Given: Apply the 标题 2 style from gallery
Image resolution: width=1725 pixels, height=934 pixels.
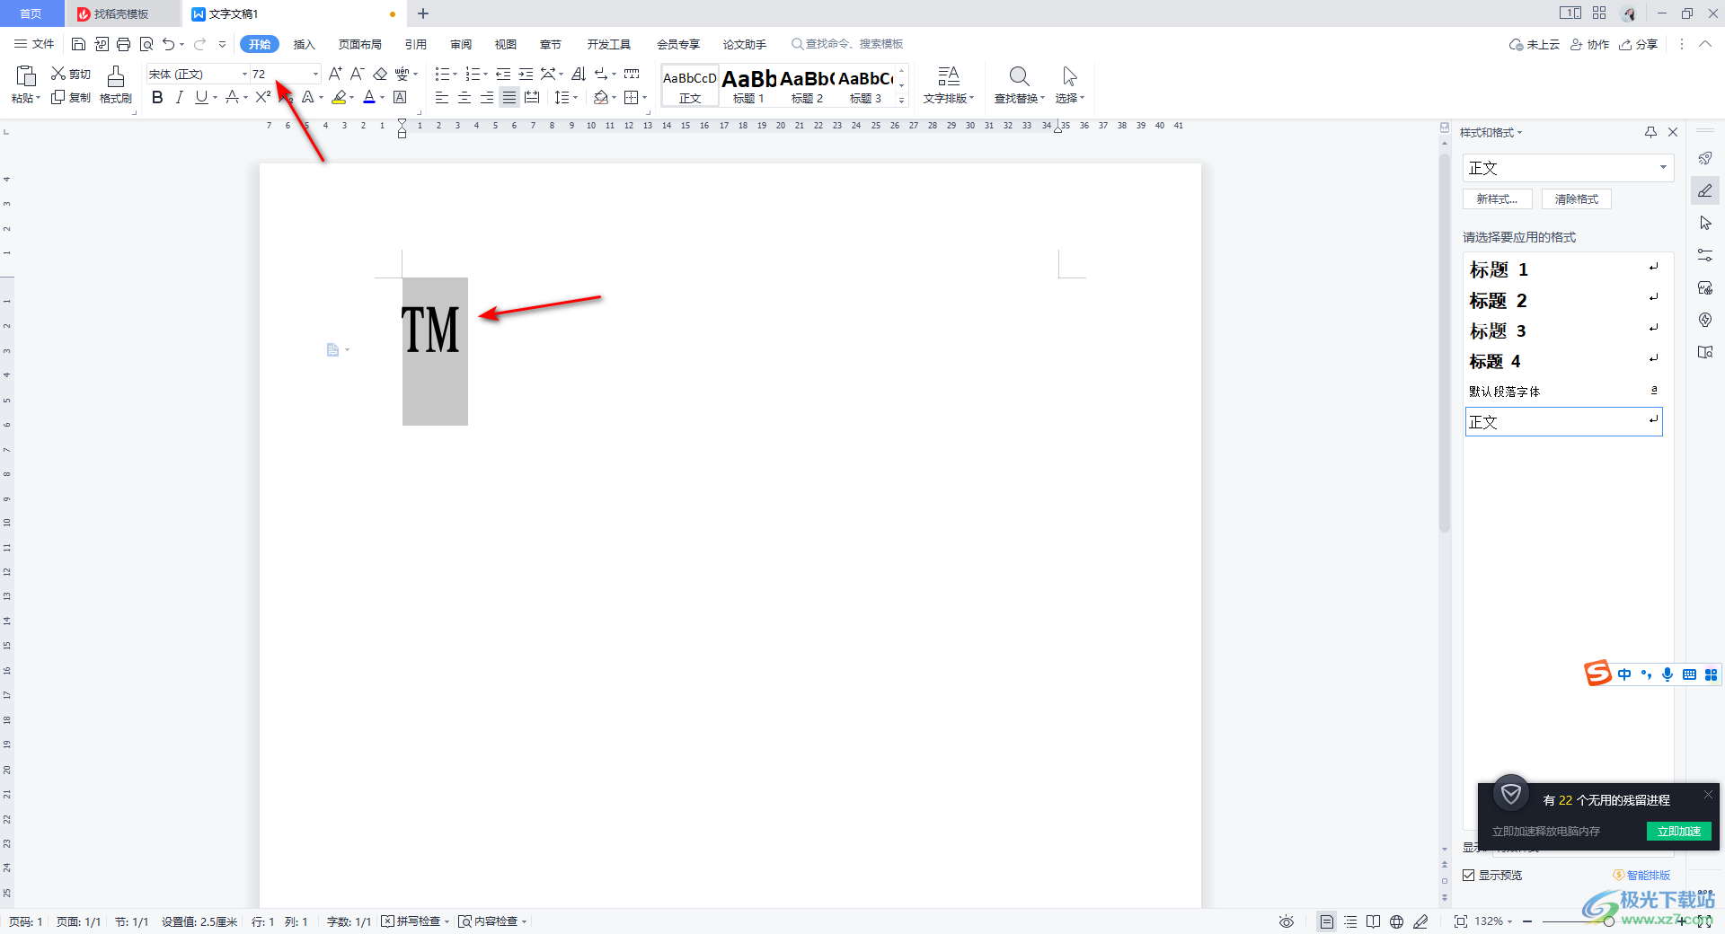Looking at the screenshot, I should [x=807, y=85].
